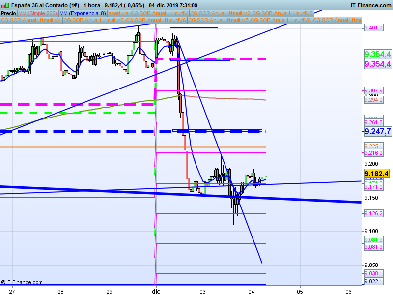
Task: Click the magenta 9.126,2 price level tag
Action: point(373,213)
